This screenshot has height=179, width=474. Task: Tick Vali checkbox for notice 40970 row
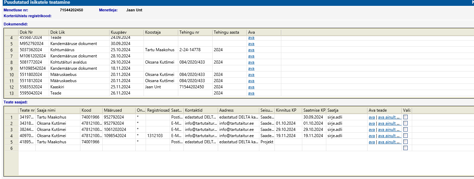pos(405,136)
